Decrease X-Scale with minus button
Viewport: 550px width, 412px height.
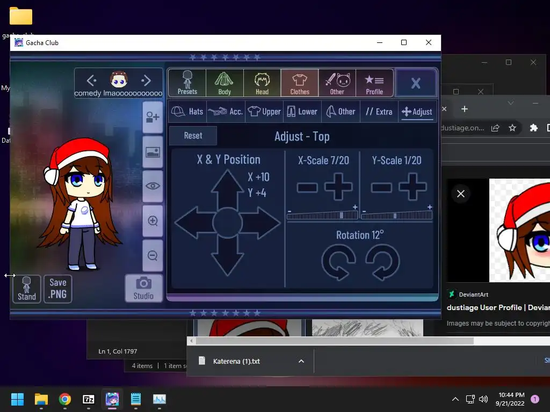point(307,187)
